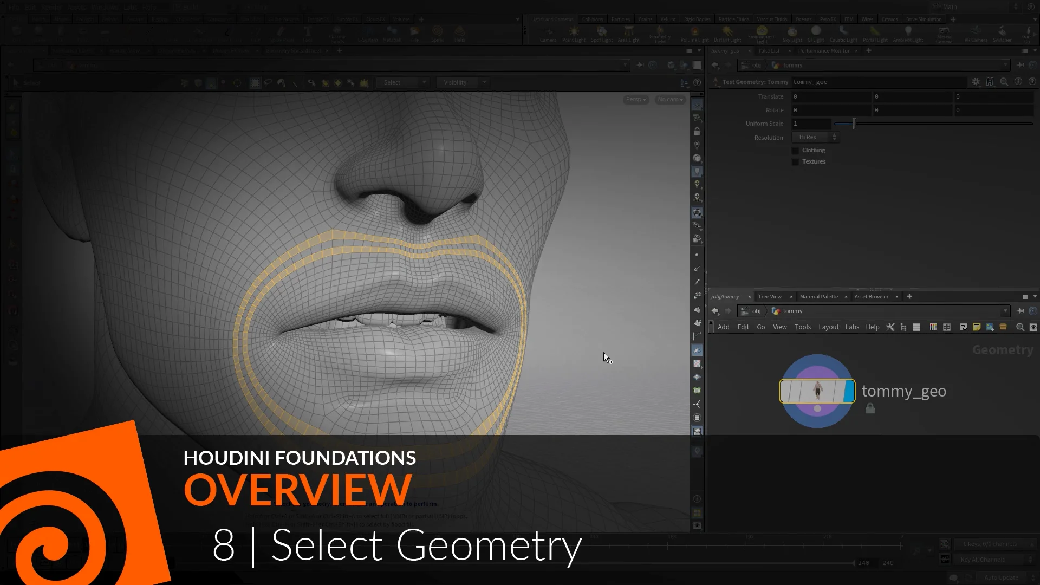1040x585 pixels.
Task: Open the Tree View tab
Action: pyautogui.click(x=770, y=296)
